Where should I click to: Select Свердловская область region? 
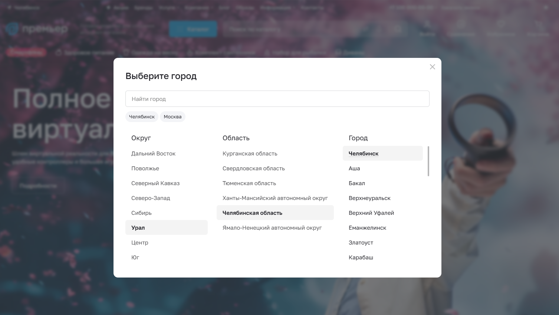coord(253,168)
